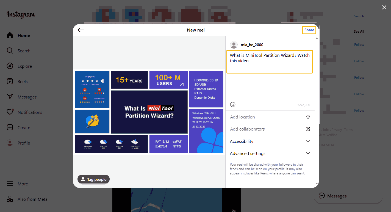Click the Jobs footer link

pos(326,130)
